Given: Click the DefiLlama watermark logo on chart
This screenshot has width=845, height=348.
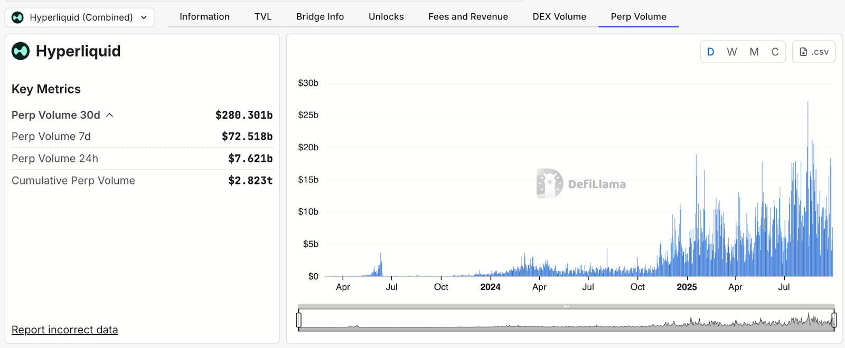Looking at the screenshot, I should click(x=549, y=183).
